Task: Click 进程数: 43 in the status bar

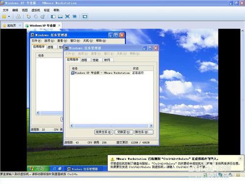Action: [72, 143]
